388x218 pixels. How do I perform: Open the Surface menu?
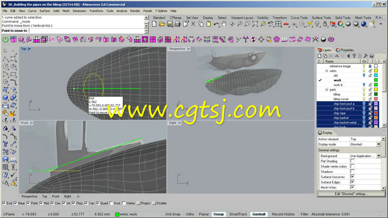point(45,11)
